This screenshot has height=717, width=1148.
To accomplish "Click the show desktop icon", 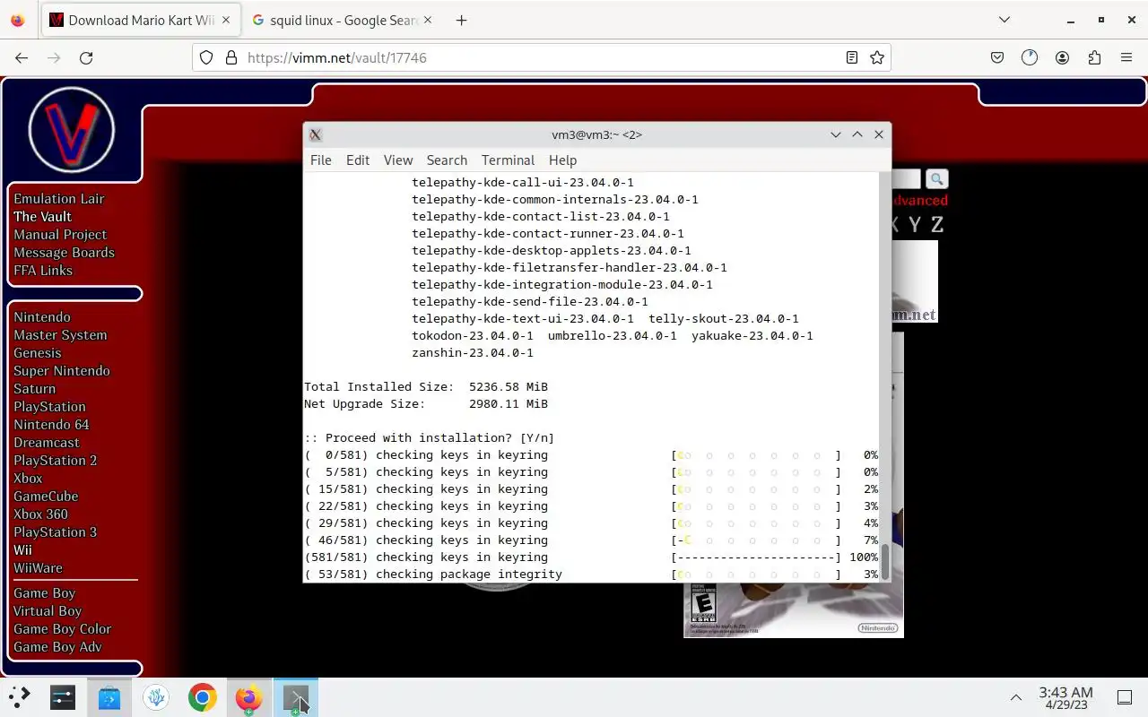I will pos(1125,697).
